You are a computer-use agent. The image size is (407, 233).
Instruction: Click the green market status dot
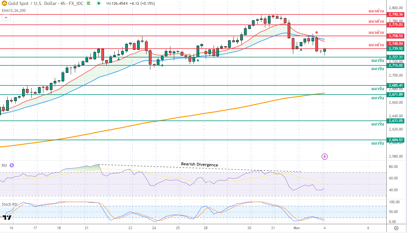(99, 4)
